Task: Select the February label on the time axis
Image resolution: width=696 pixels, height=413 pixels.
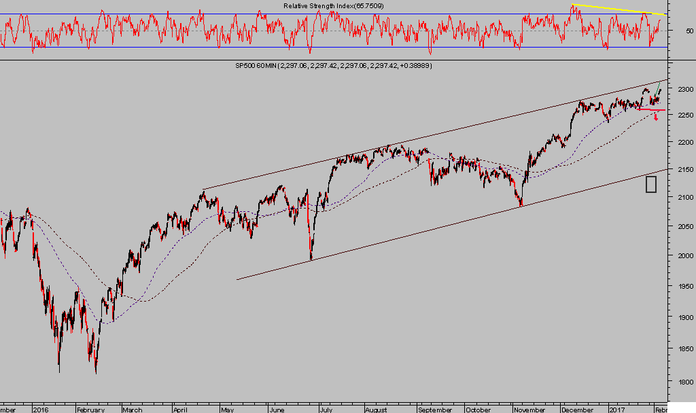Action: (x=90, y=410)
